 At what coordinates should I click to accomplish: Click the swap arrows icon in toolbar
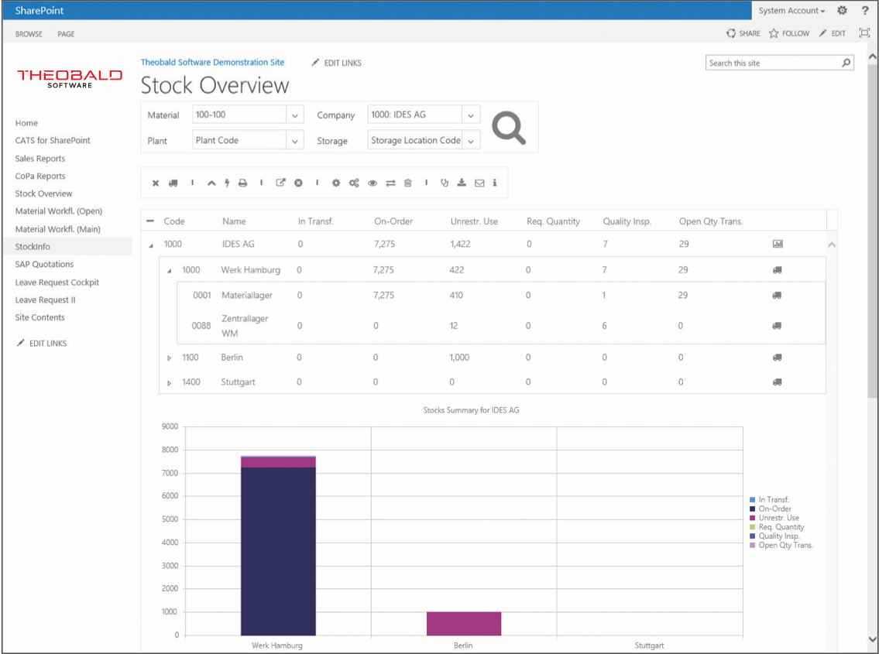click(390, 183)
